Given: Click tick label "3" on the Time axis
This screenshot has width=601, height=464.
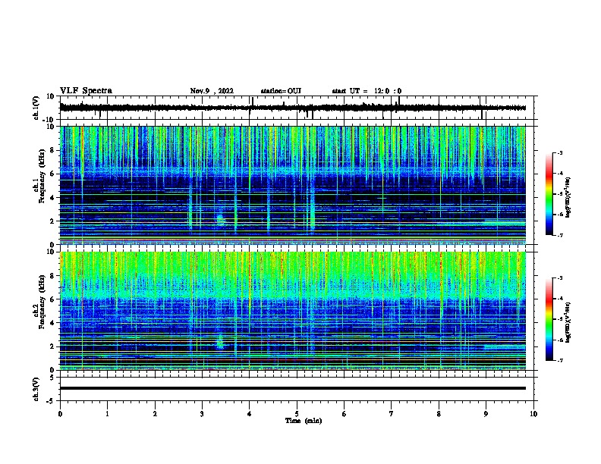Looking at the screenshot, I should click(202, 414).
